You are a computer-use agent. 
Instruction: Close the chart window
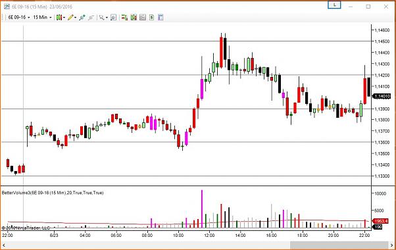point(386,7)
